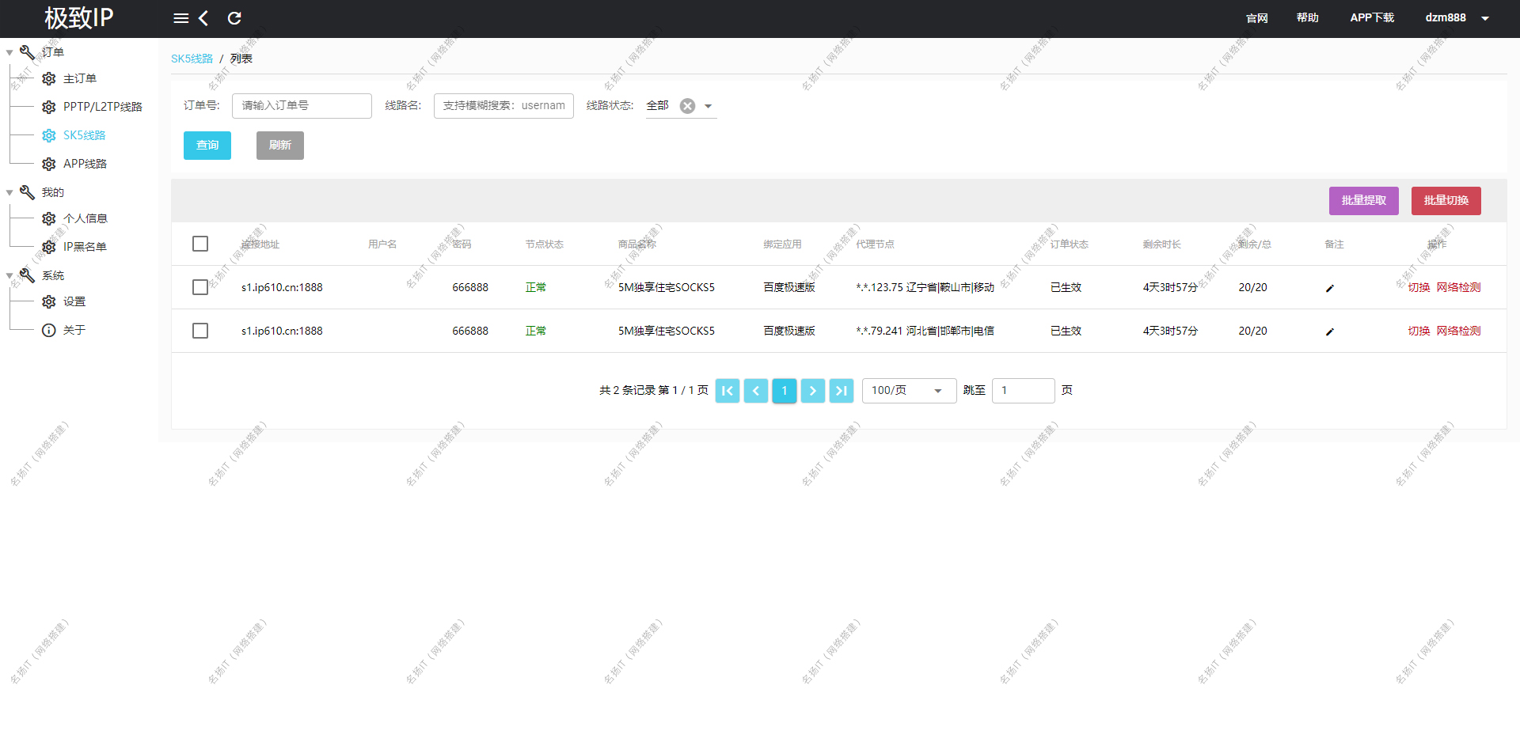Select the checkbox for the 河北省 node row
Image resolution: width=1520 pixels, height=731 pixels.
(200, 331)
